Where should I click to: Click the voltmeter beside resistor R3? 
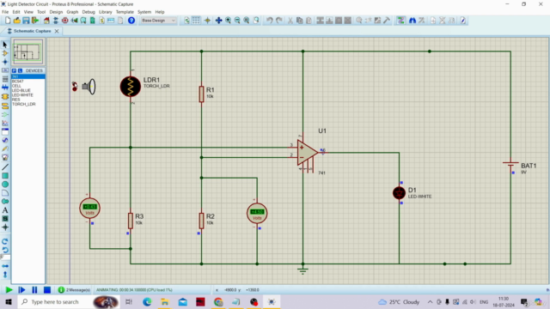point(89,208)
